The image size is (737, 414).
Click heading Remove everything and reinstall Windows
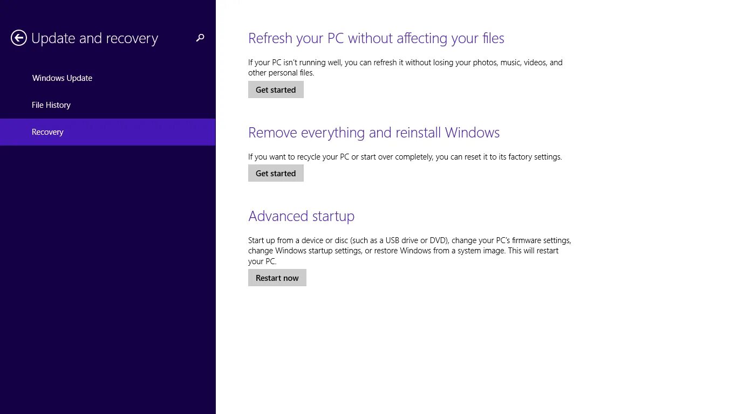374,133
